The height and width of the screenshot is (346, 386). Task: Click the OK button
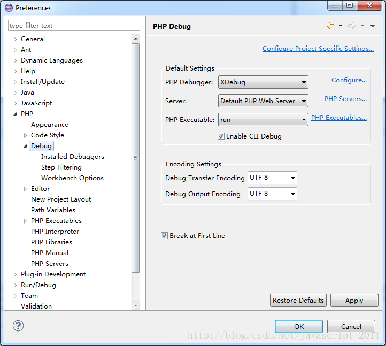(x=299, y=326)
